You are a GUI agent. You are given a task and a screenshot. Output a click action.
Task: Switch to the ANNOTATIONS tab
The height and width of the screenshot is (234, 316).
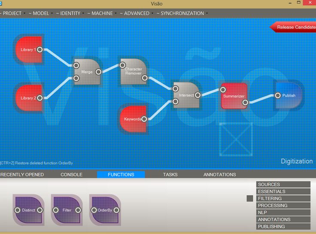tap(220, 175)
